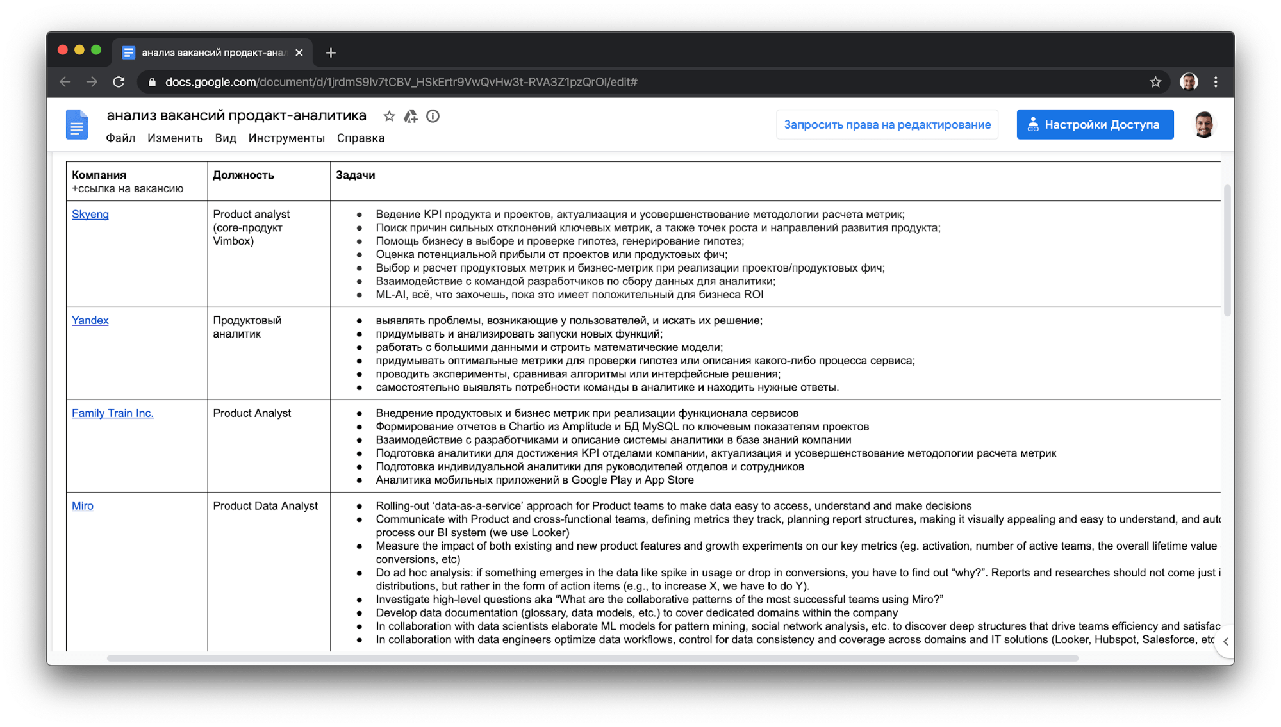Click Запросить права на редактирование button
This screenshot has height=727, width=1281.
887,124
